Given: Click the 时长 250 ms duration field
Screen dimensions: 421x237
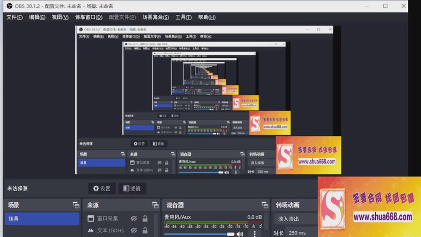Looking at the screenshot, I should coord(302,233).
